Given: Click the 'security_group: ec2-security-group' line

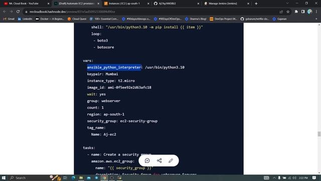Looking at the screenshot, I should tap(122, 121).
